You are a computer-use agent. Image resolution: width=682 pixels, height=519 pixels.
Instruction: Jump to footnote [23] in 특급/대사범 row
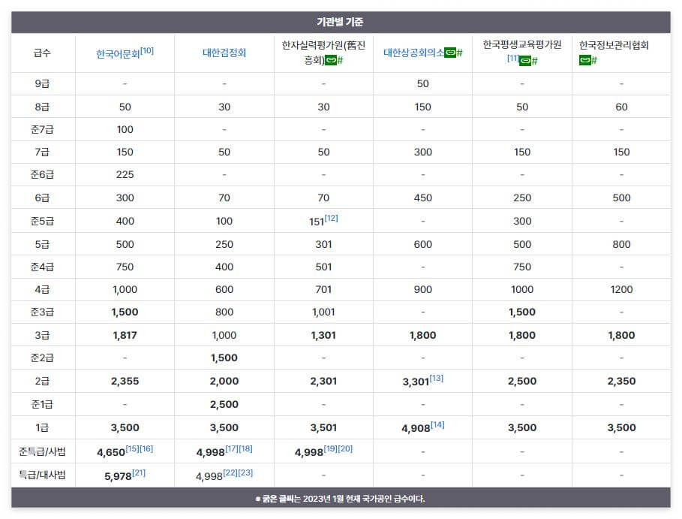point(245,472)
